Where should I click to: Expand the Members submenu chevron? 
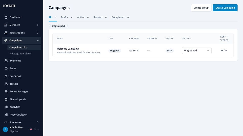(38, 25)
